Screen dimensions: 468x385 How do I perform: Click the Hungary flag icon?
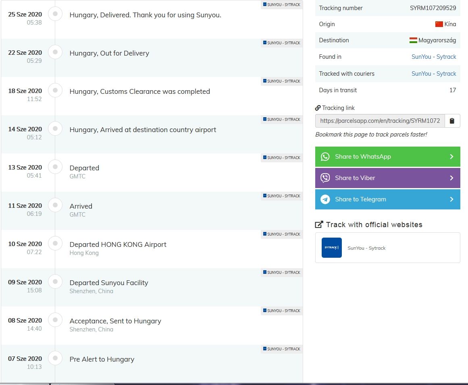point(413,40)
